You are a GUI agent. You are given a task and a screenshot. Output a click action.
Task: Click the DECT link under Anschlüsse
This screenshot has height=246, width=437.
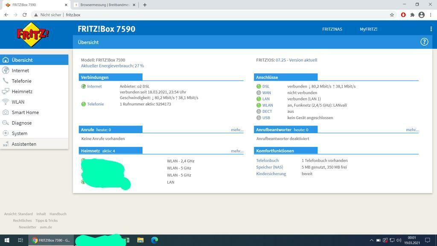tap(267, 111)
